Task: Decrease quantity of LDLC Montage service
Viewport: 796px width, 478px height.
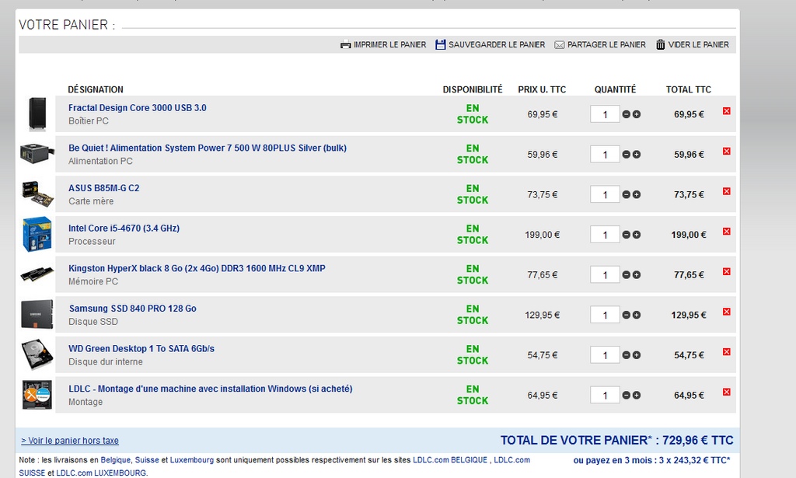Action: [627, 395]
